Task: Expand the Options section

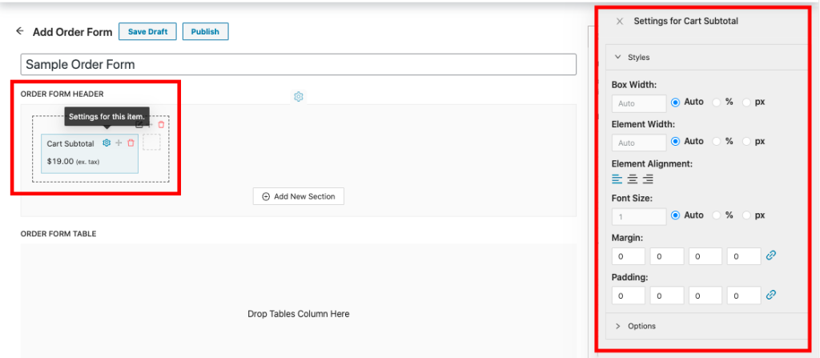Action: (618, 326)
